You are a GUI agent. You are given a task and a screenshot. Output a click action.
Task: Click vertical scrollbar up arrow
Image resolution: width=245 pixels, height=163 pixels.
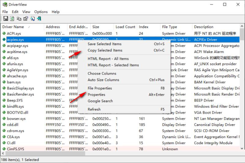click(x=242, y=26)
